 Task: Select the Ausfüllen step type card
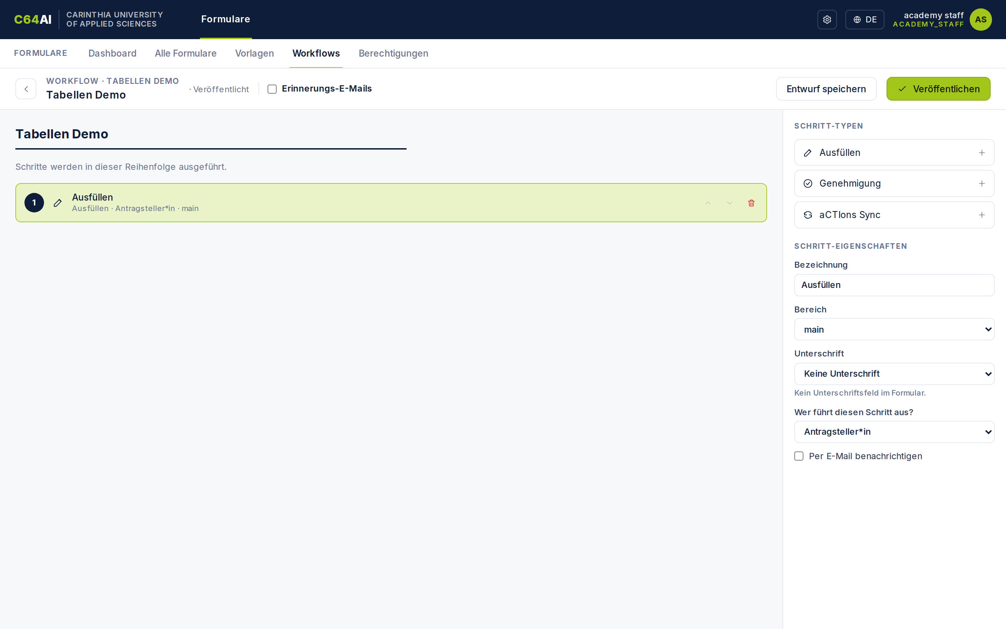click(894, 153)
